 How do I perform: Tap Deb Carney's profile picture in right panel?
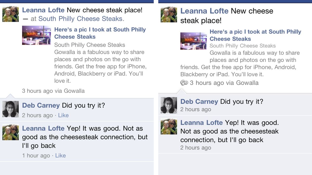pos(169,105)
